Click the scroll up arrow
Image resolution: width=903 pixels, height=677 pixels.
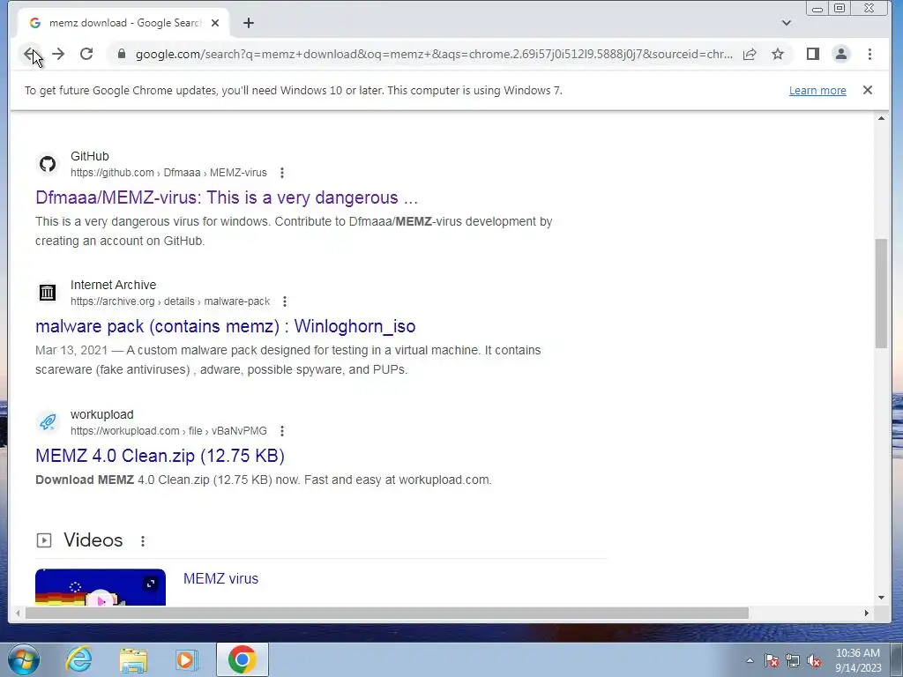tap(881, 119)
